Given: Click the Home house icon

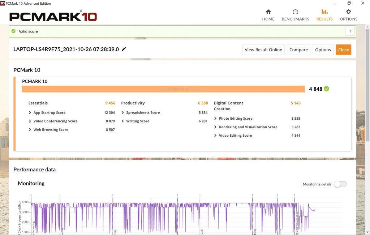Looking at the screenshot, I should click(x=268, y=12).
